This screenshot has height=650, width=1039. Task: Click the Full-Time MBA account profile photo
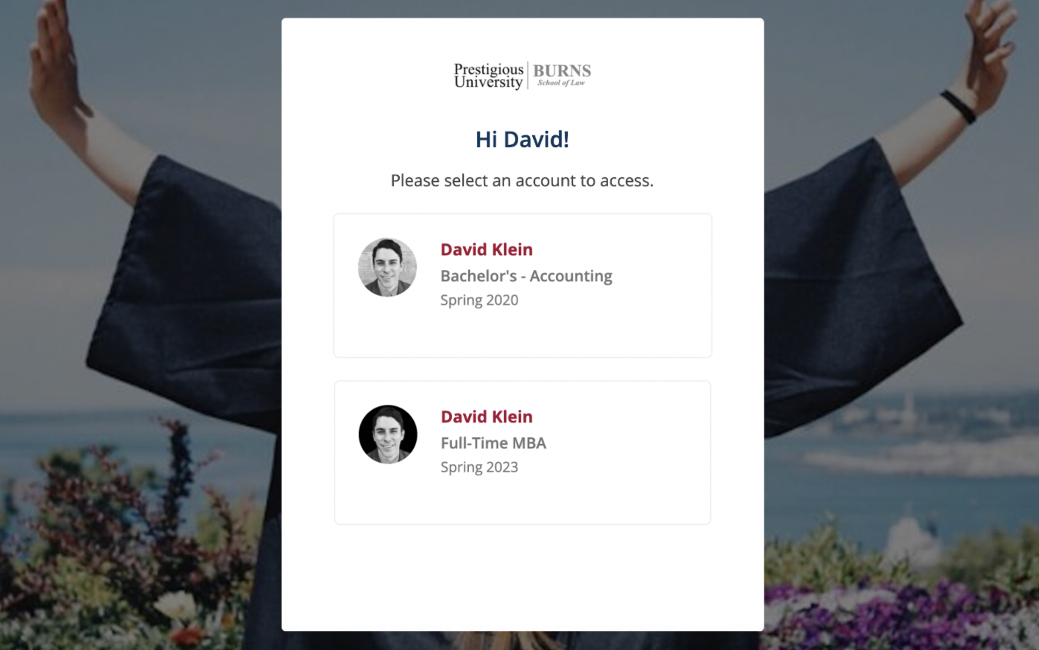click(x=388, y=434)
